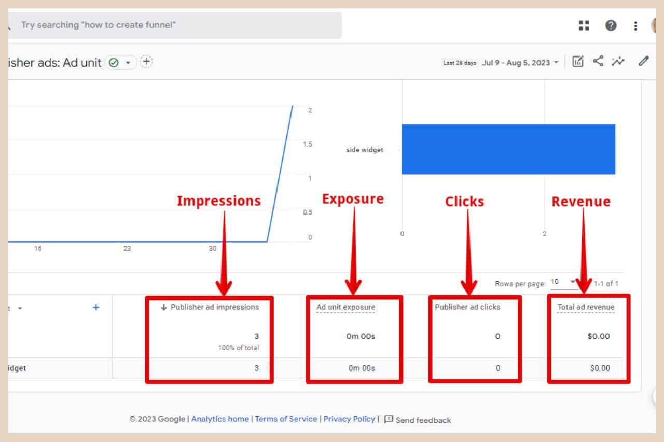
Task: Open the date range Jul 9 - Aug 5, 2023
Action: click(520, 63)
